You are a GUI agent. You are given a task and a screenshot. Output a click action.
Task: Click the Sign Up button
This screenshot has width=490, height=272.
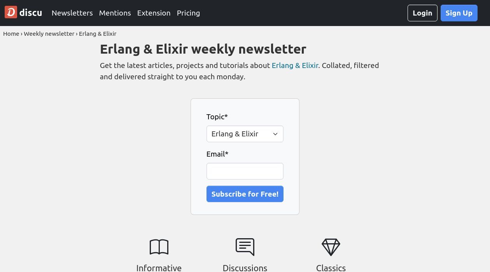[x=459, y=13]
